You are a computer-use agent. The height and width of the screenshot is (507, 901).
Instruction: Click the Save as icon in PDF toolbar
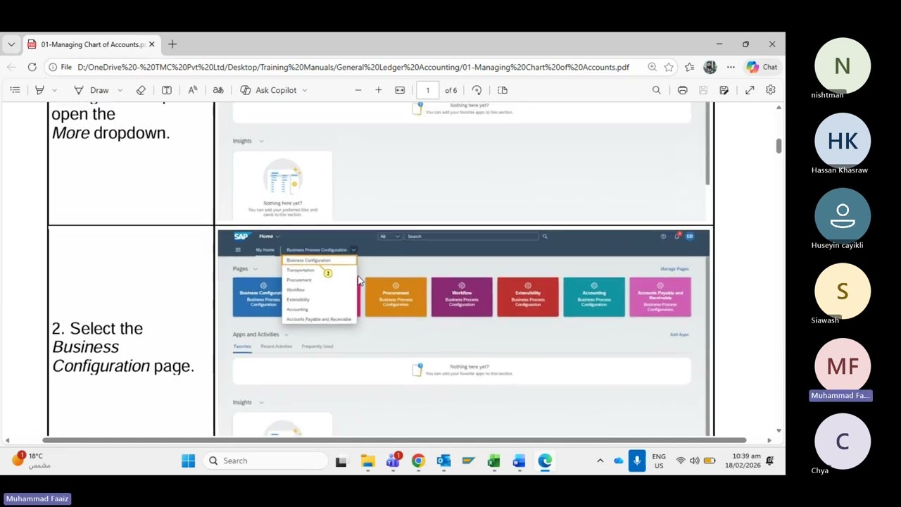click(x=724, y=90)
